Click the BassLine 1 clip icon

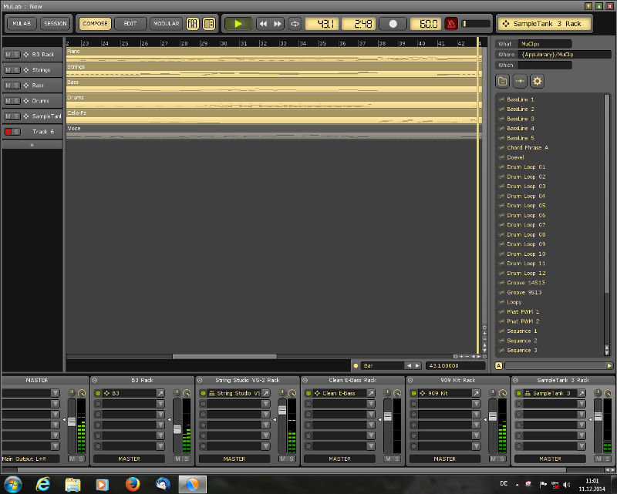(501, 99)
